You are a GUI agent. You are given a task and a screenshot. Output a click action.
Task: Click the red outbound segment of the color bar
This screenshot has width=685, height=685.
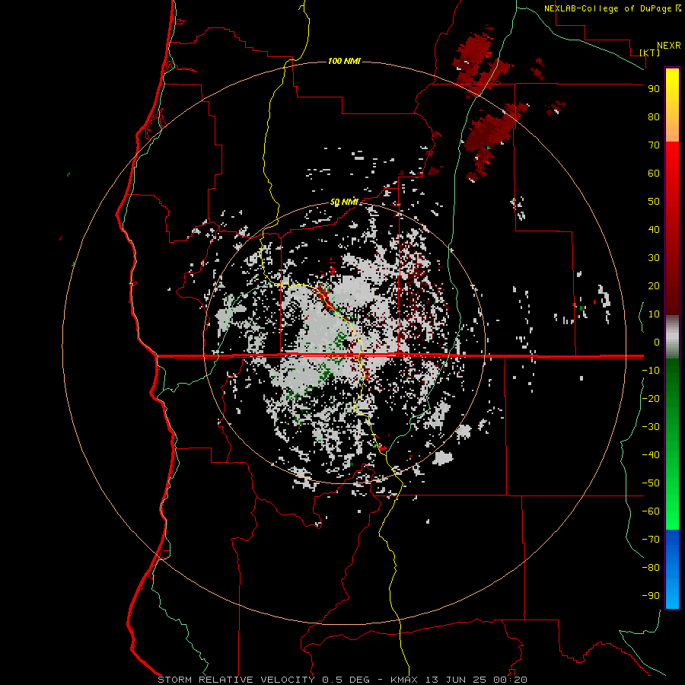coord(672,228)
